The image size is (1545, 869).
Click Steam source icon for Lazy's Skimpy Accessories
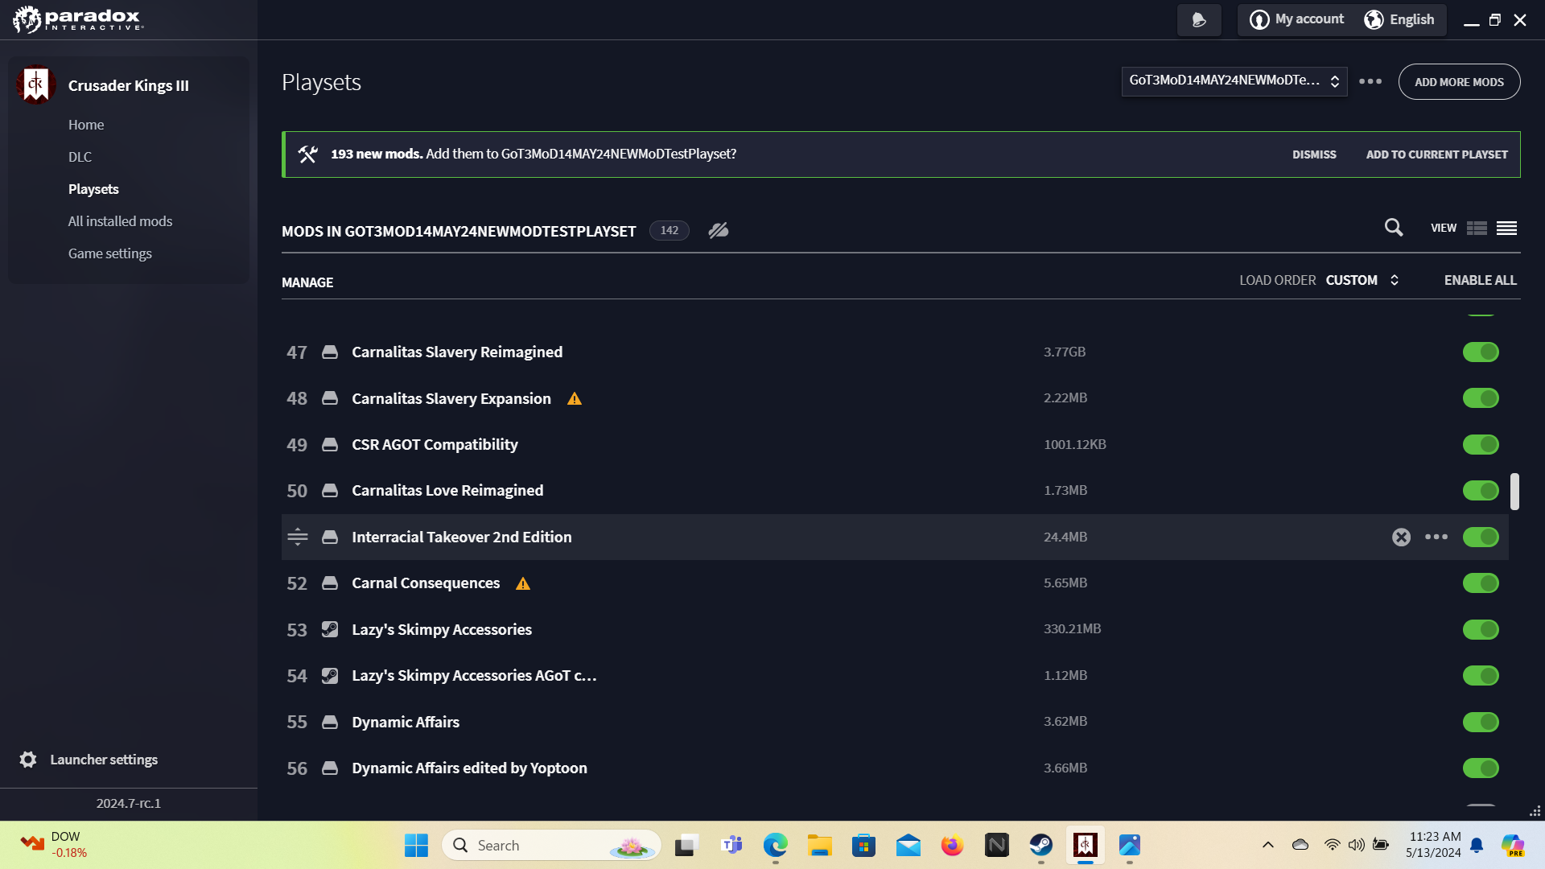[330, 629]
